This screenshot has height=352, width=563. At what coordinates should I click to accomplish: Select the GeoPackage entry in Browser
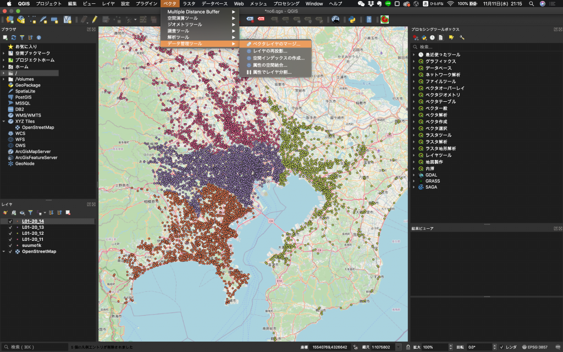(27, 85)
